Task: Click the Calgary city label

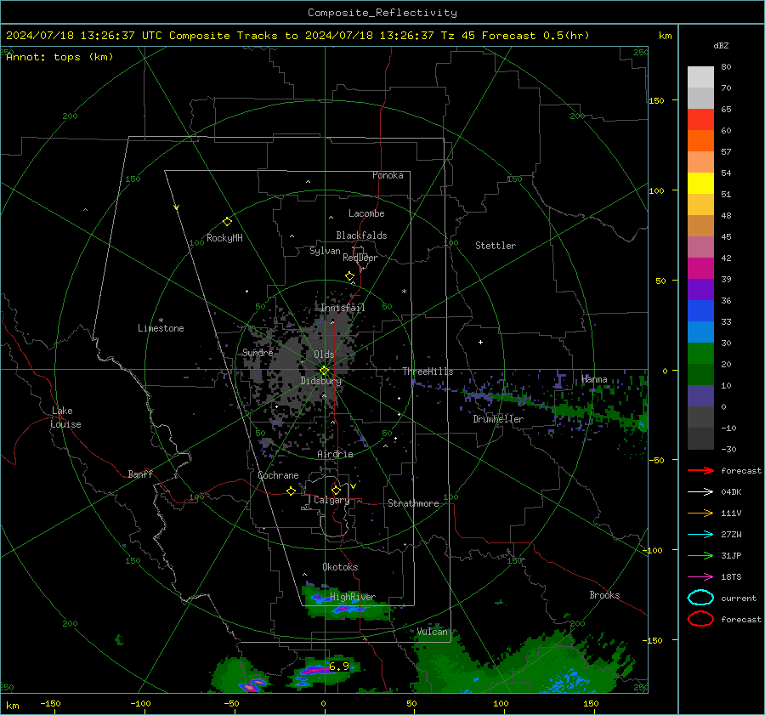Action: 331,500
